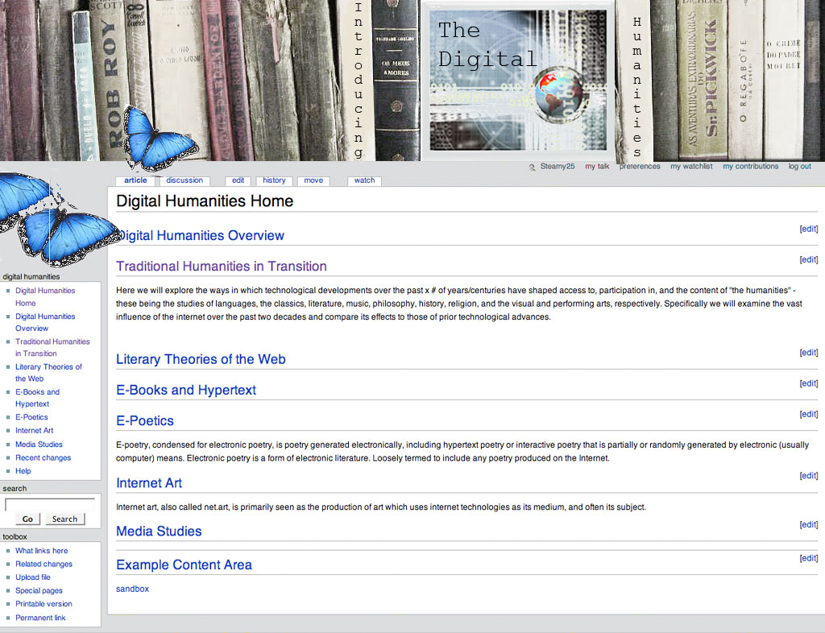Viewport: 825px width, 633px height.
Task: Edit the Digital Humanities Overview section
Action: click(809, 229)
